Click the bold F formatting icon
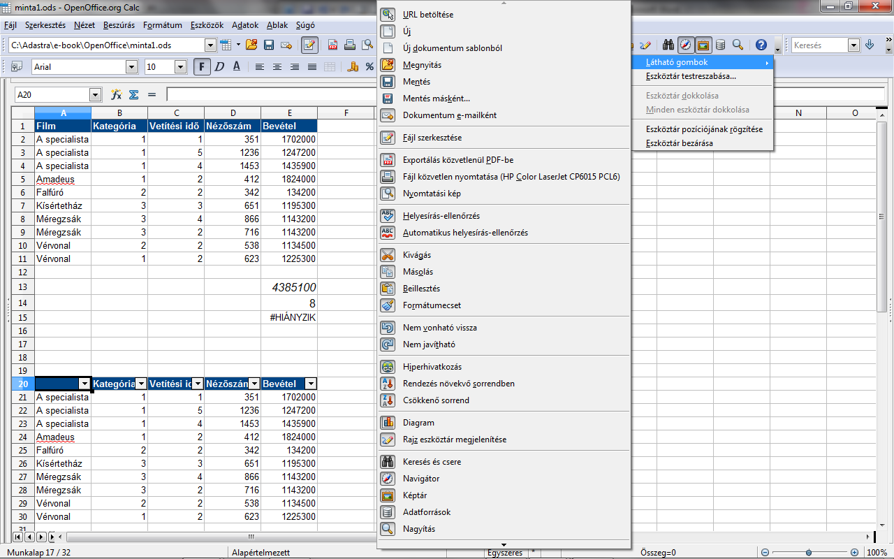Viewport: 894px width, 559px height. (x=203, y=66)
